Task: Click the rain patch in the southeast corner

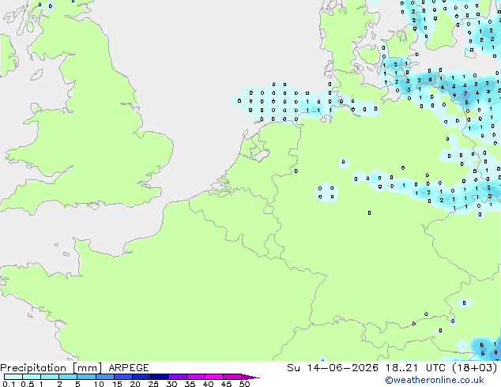Action: pos(485,348)
